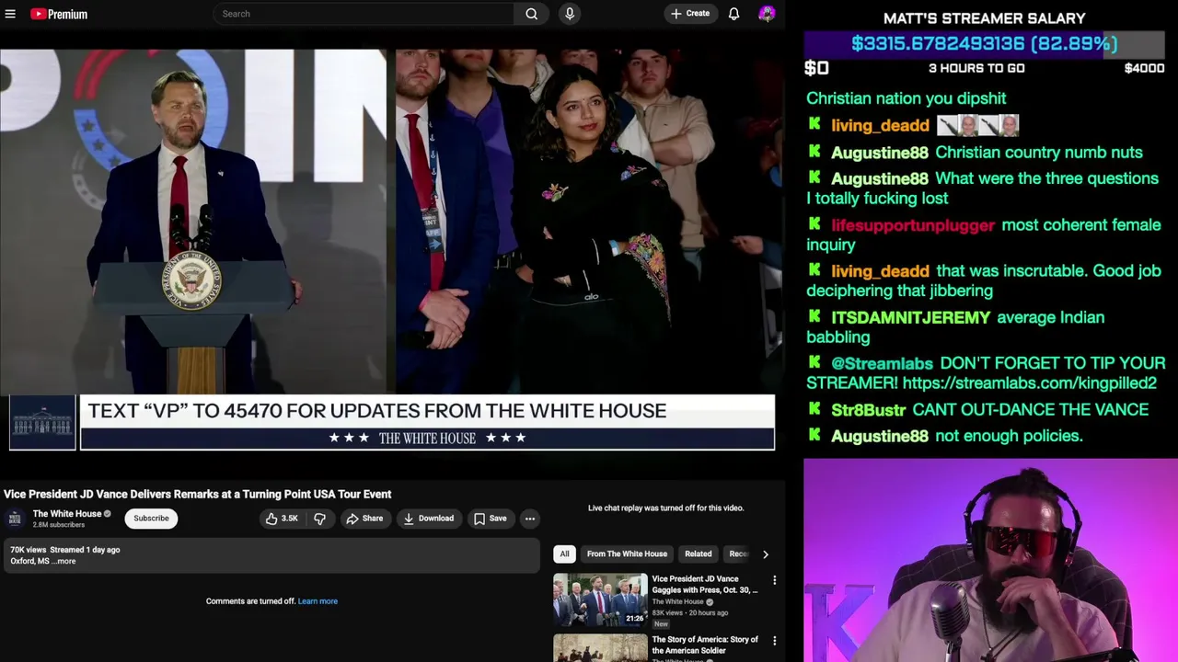
Task: Select the All filter chip
Action: 564,554
